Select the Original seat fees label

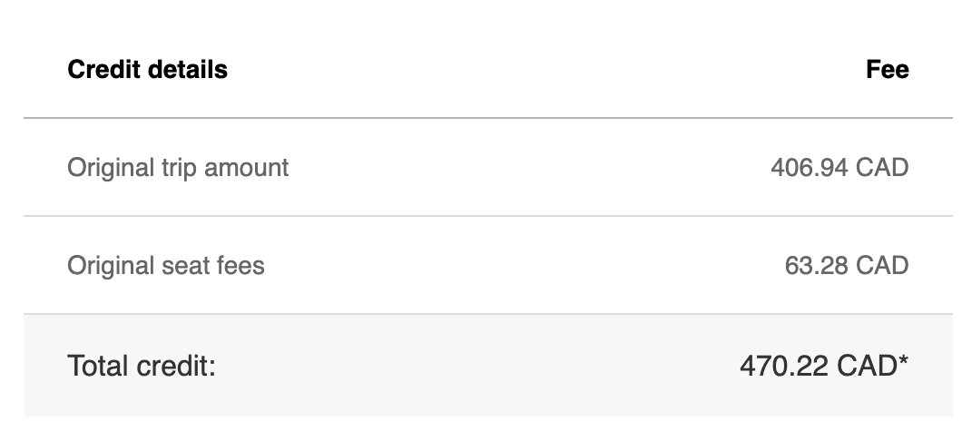[166, 266]
